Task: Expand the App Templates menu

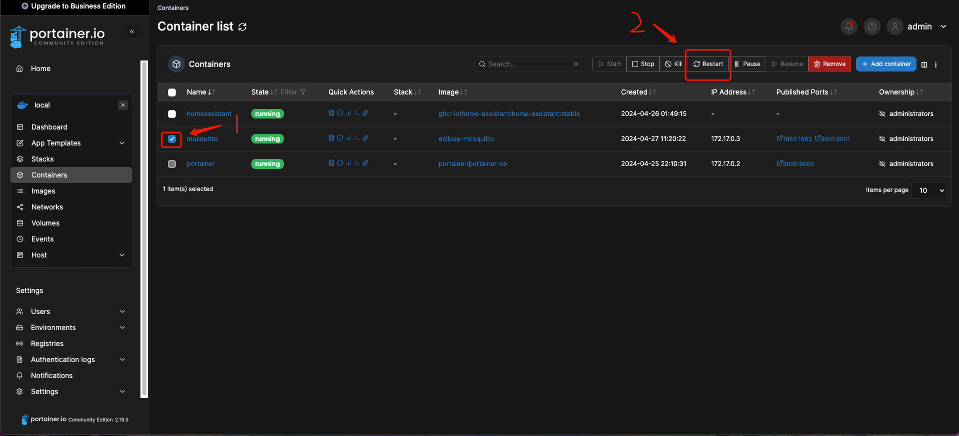Action: [122, 143]
